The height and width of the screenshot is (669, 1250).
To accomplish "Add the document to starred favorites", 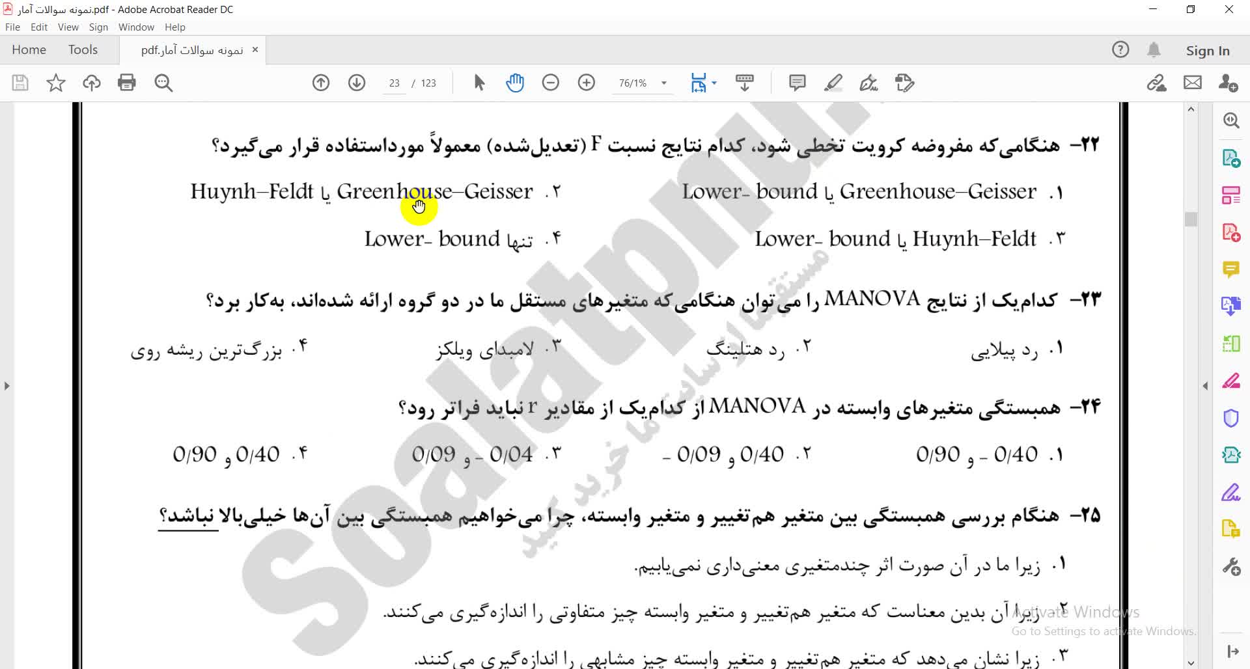I will point(56,83).
